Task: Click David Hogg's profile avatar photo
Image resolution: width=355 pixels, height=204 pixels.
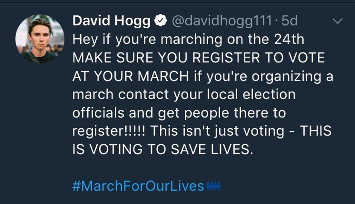Action: [x=39, y=39]
